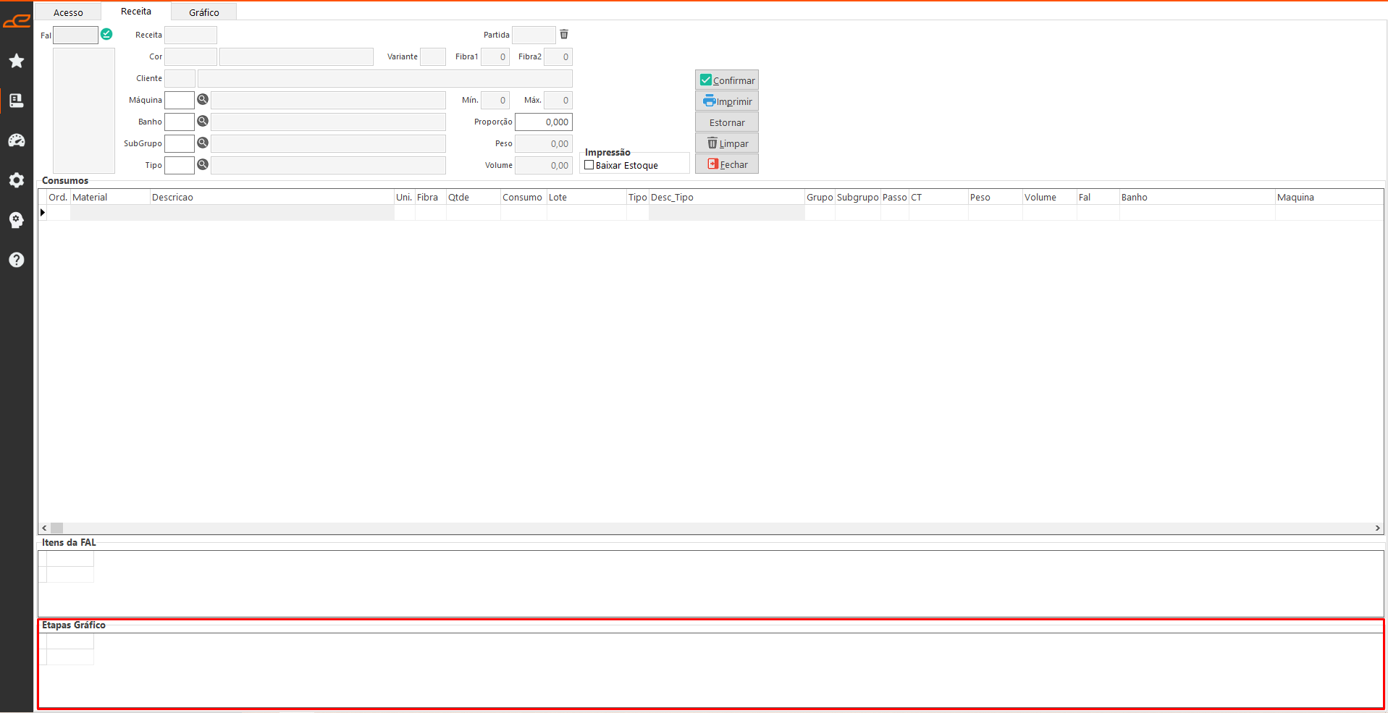Screen dimensions: 1388x713
Task: Click the Consumos grid right scroll arrow
Action: pos(1377,528)
